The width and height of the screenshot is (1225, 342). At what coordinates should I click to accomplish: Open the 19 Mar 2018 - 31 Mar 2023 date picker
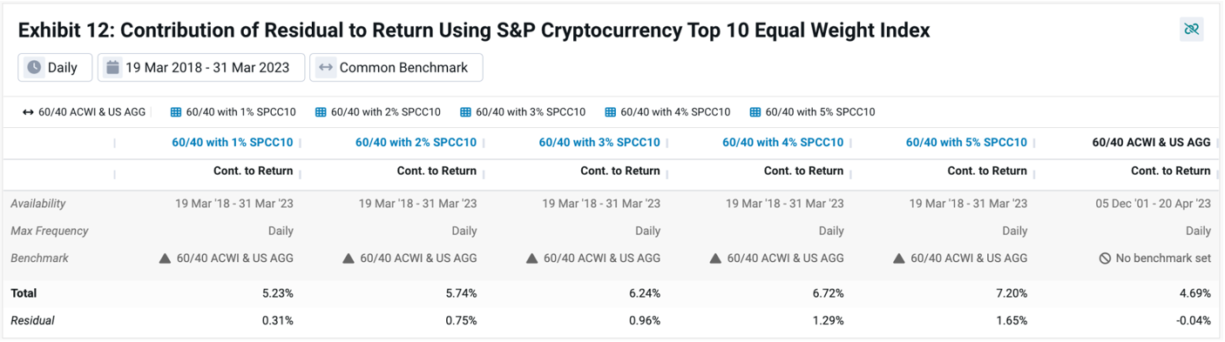click(x=201, y=67)
